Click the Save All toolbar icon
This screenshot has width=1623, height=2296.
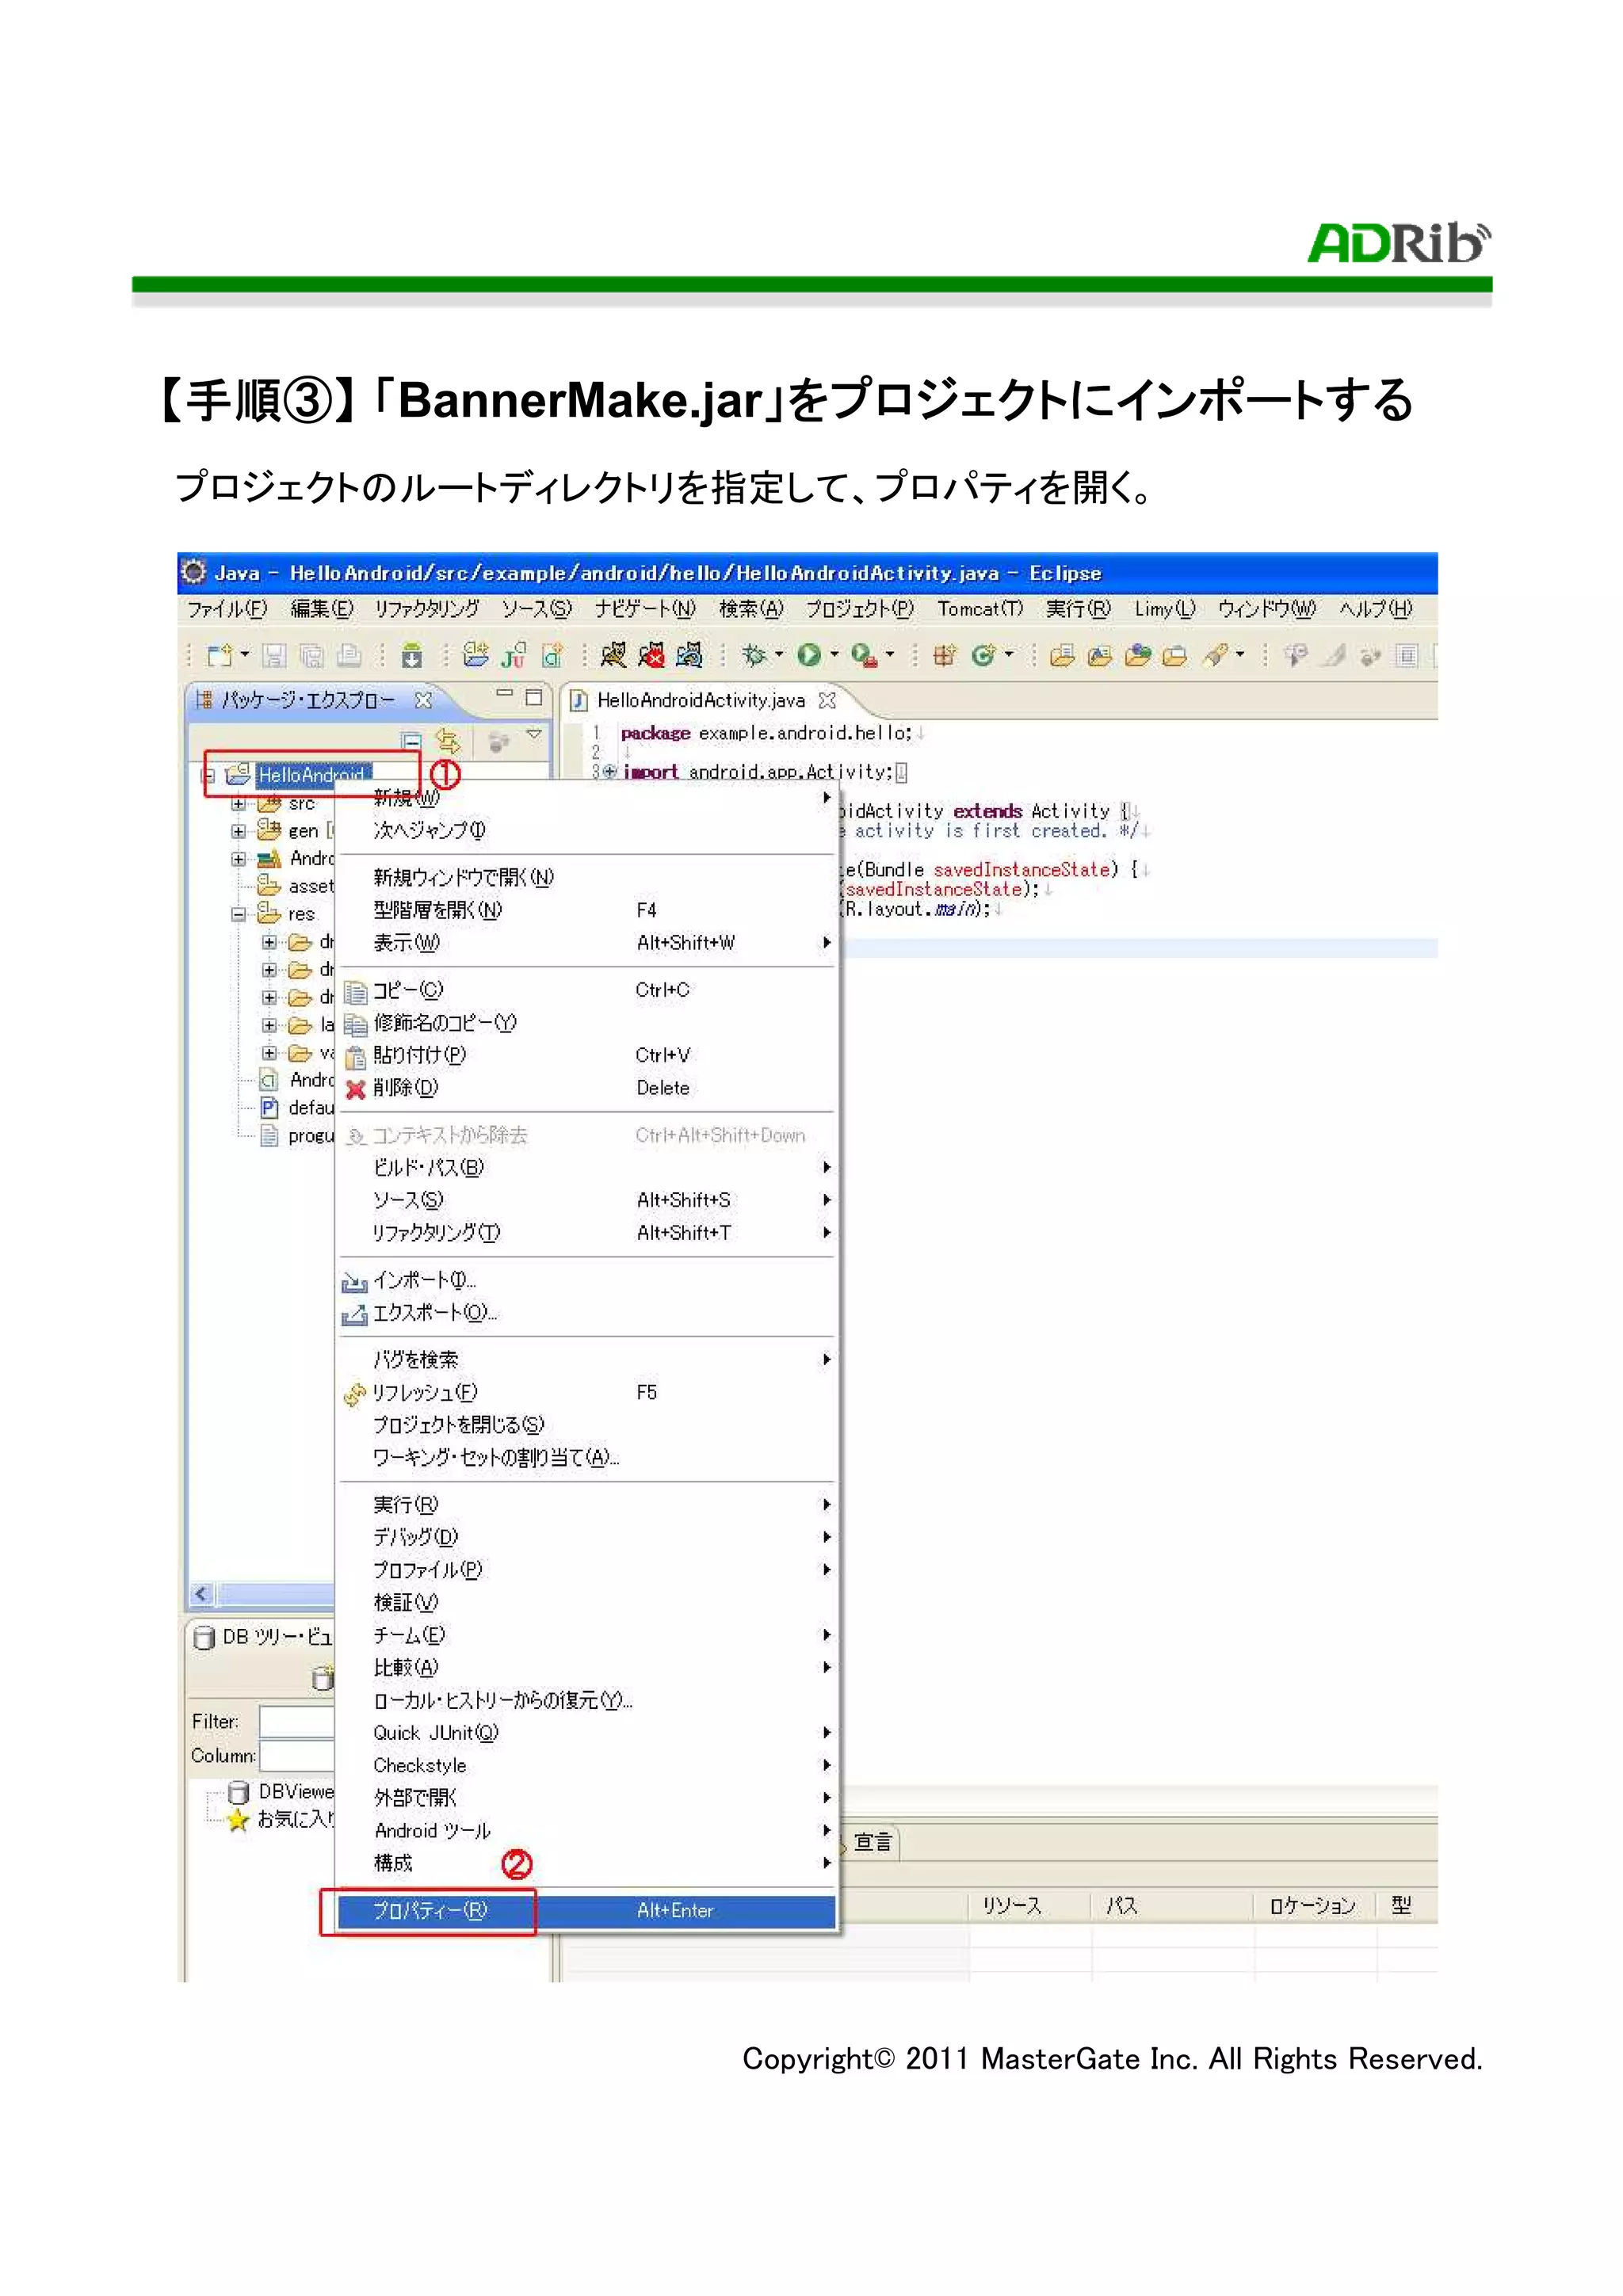pos(311,656)
